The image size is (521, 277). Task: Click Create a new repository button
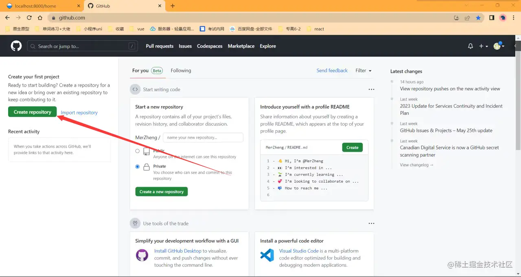pos(162,192)
